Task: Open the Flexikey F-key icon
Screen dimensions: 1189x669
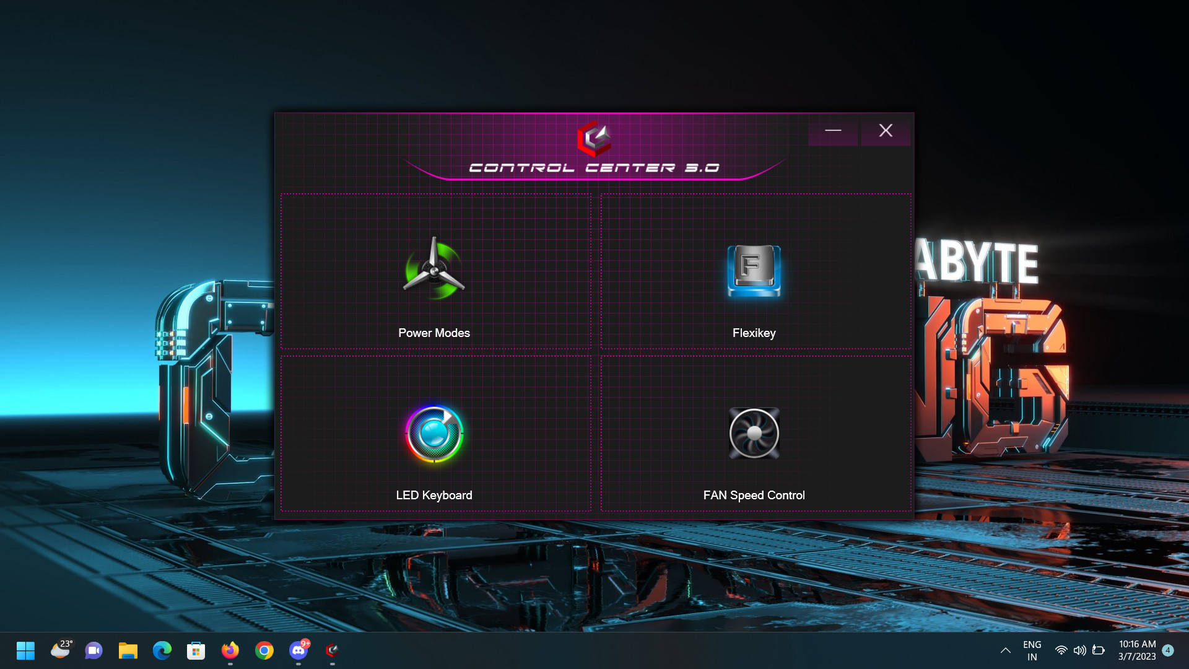Action: click(754, 271)
